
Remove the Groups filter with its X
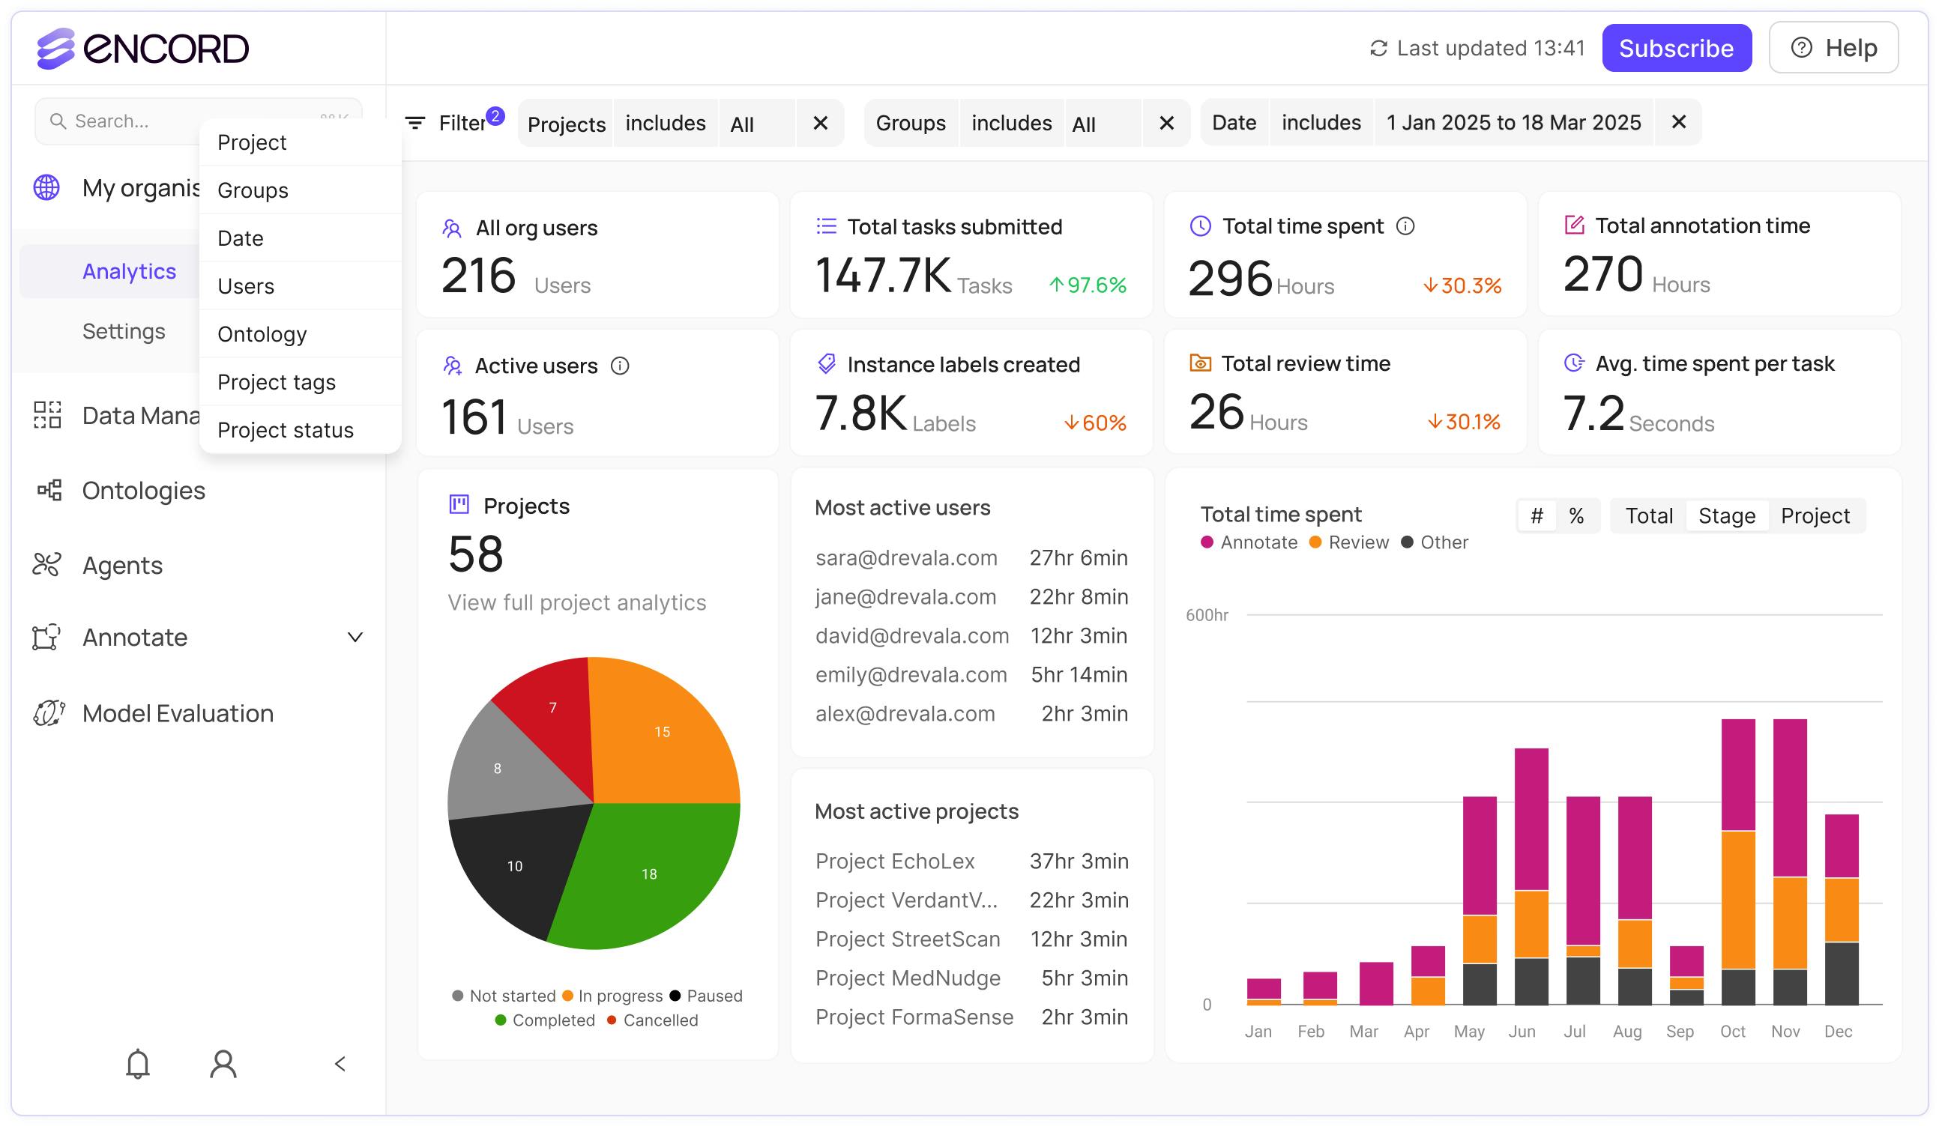click(1166, 123)
